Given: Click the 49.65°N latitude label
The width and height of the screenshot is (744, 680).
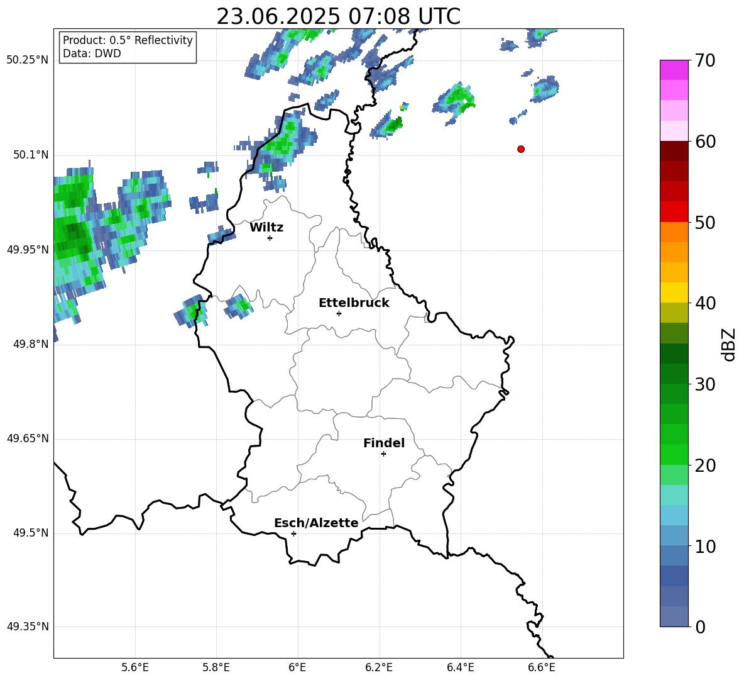Looking at the screenshot, I should pyautogui.click(x=28, y=438).
